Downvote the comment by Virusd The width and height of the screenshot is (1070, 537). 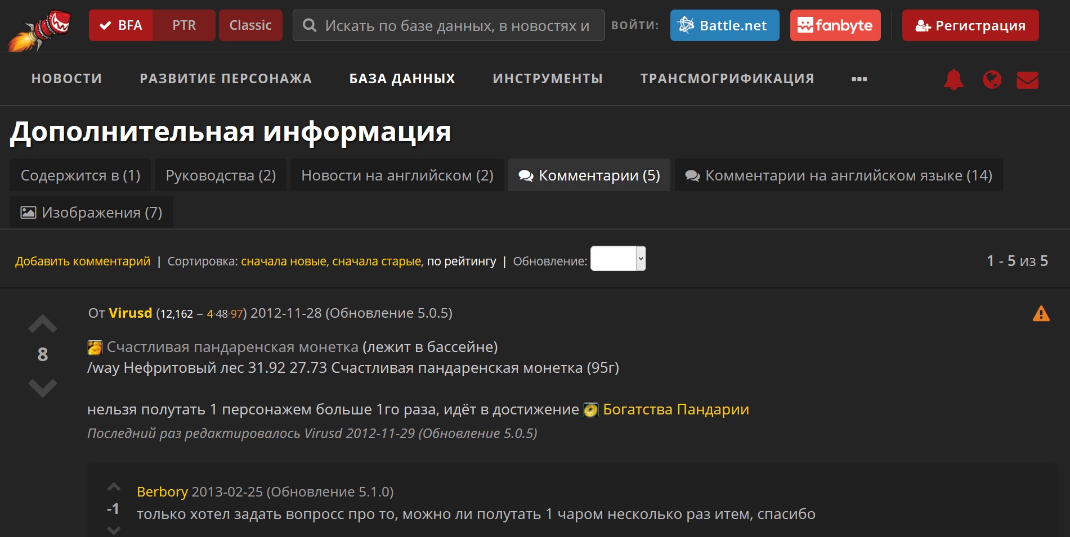(x=43, y=387)
